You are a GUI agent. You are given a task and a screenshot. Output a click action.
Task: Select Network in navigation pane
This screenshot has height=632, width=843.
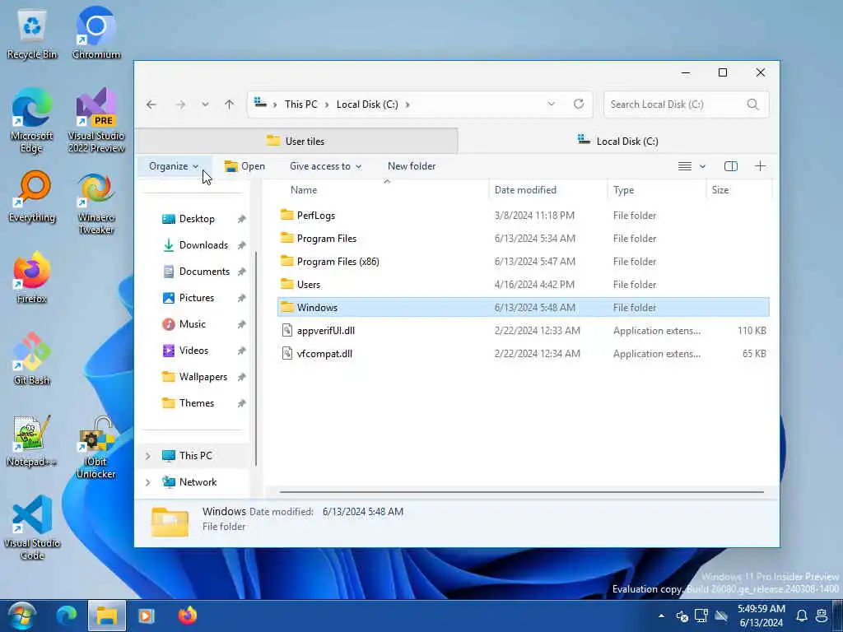tap(198, 482)
